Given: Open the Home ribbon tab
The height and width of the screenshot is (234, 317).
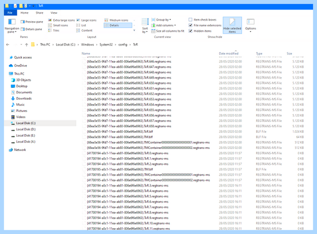Looking at the screenshot, I should pos(24,13).
